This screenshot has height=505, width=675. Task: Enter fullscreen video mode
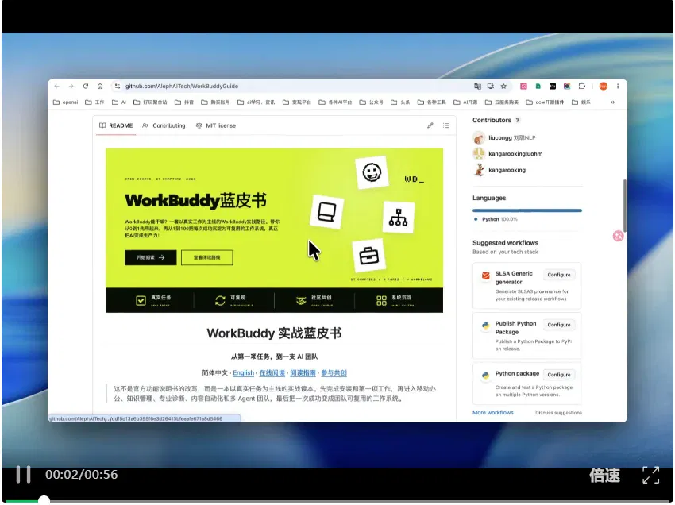click(650, 475)
